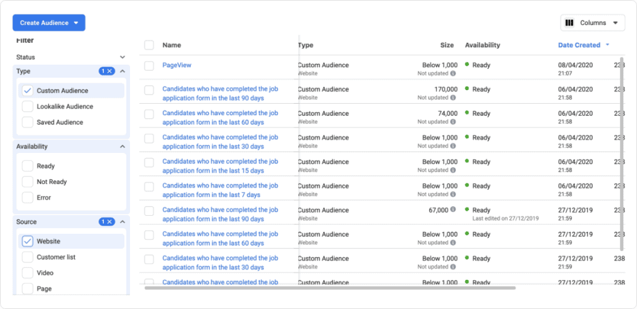Click the columns icon in Columns button
The width and height of the screenshot is (637, 309).
(569, 23)
